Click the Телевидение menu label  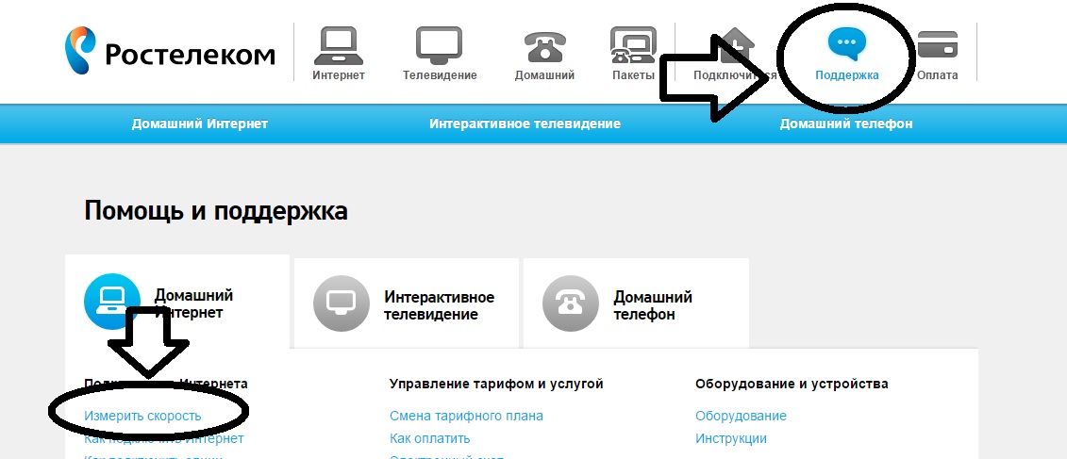coord(440,75)
